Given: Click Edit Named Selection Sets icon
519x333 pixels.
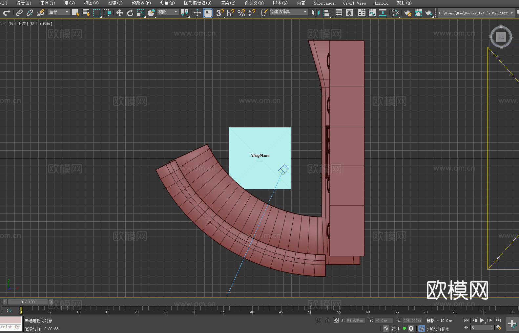Looking at the screenshot, I should tap(264, 13).
